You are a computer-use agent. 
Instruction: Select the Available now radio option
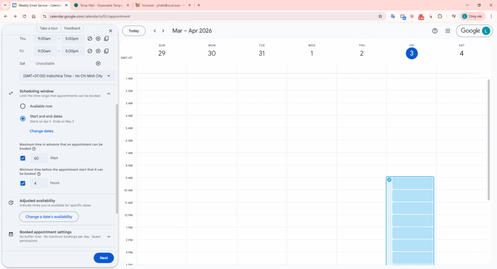23,106
